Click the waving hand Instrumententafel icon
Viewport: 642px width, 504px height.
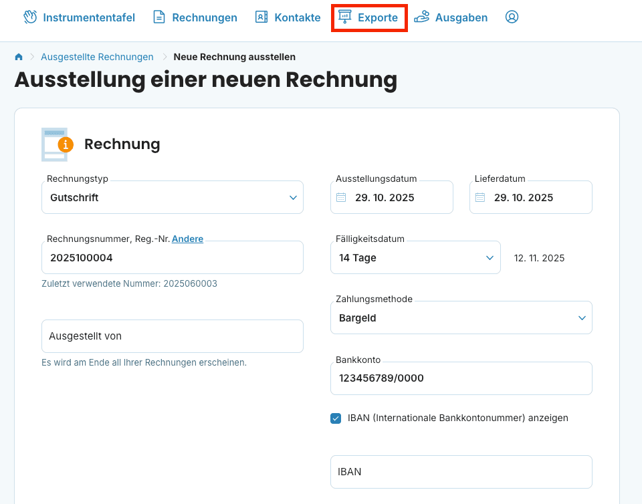tap(30, 17)
